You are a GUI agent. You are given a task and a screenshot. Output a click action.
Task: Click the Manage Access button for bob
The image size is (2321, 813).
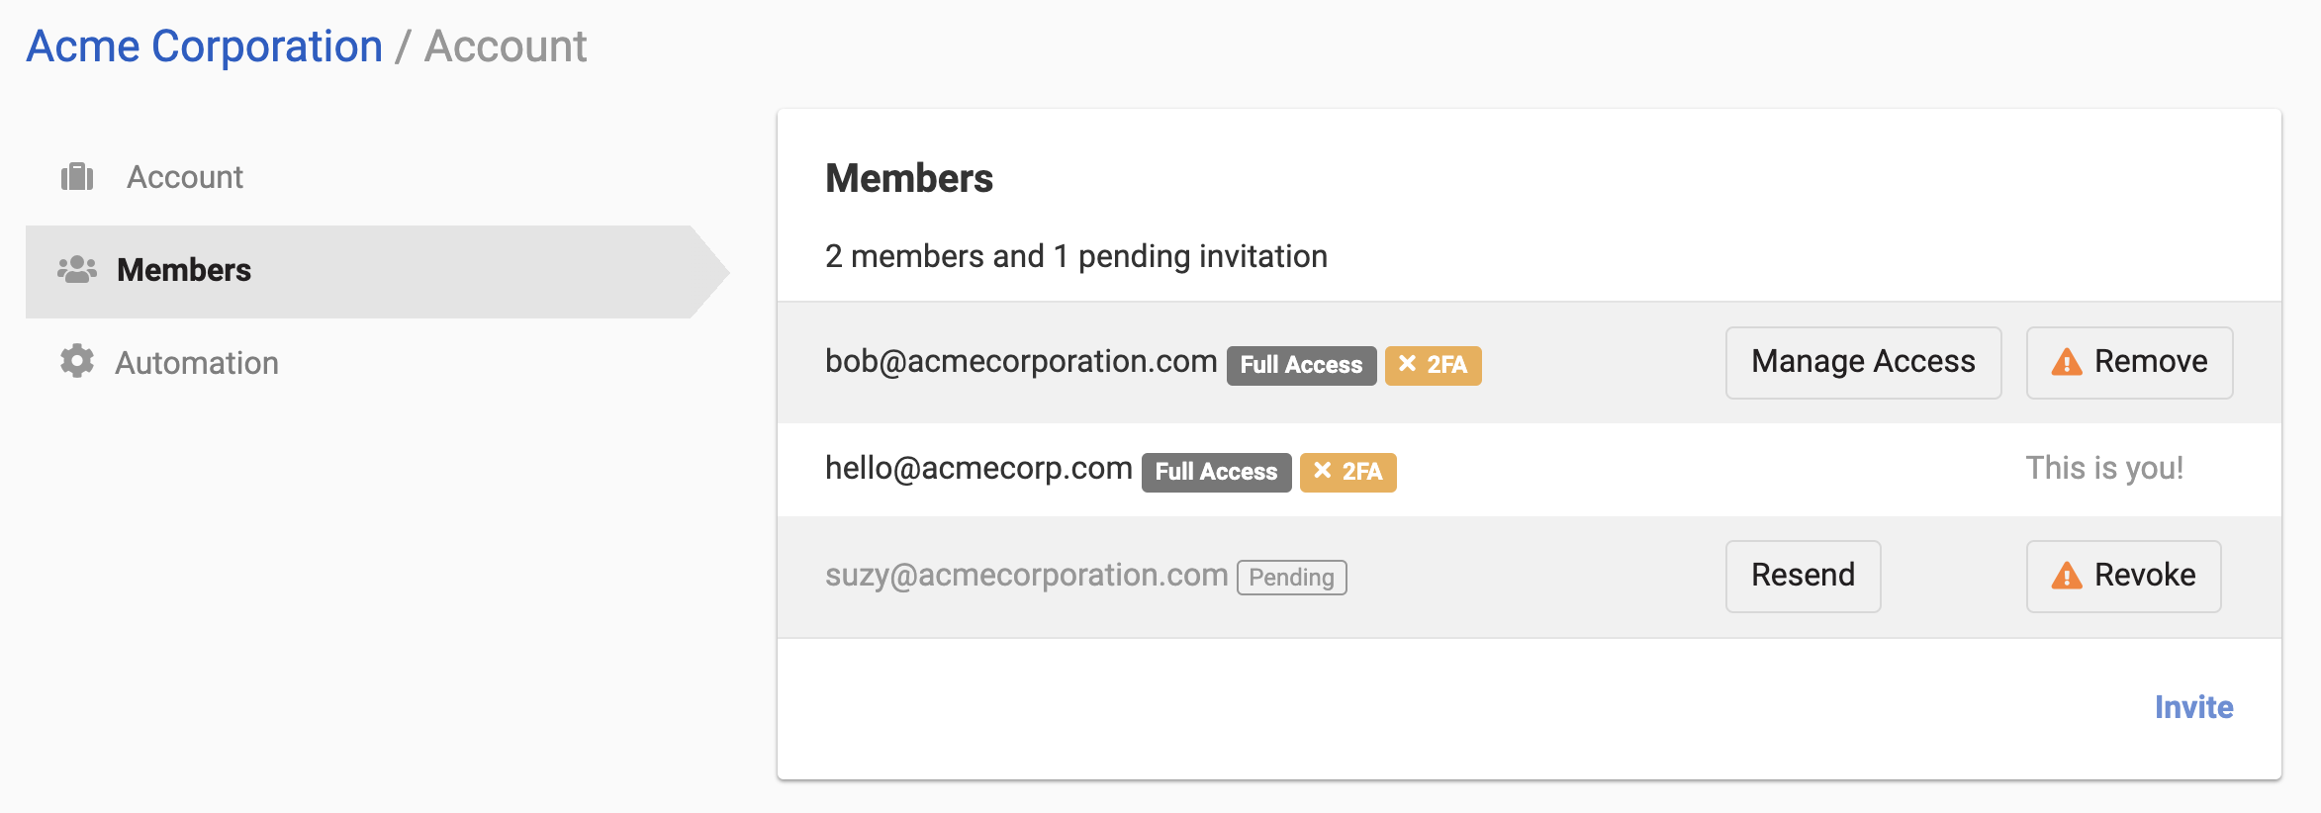coord(1863,362)
